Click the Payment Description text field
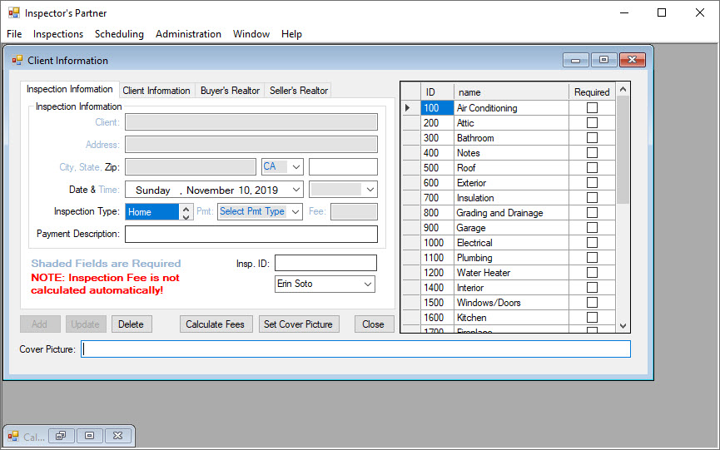 pos(251,235)
